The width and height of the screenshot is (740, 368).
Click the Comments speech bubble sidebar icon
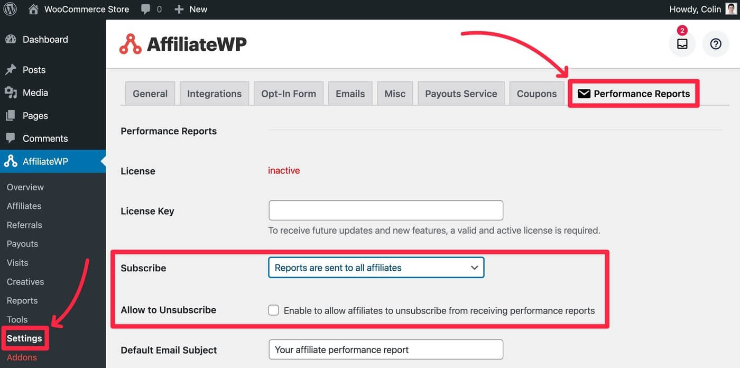pos(11,138)
